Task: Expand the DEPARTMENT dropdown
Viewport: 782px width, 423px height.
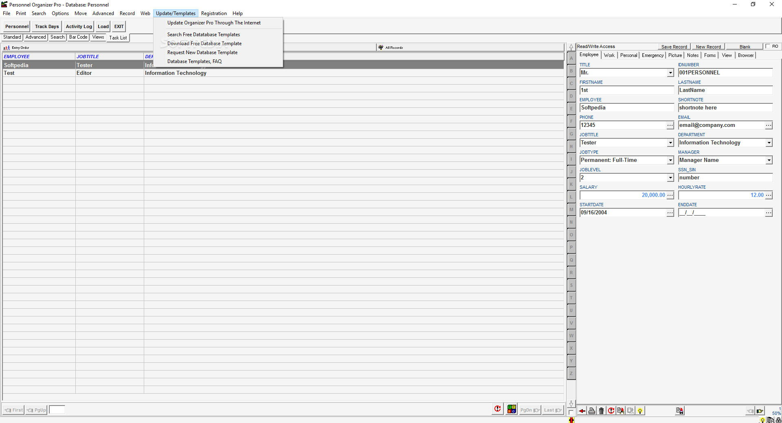Action: 769,143
